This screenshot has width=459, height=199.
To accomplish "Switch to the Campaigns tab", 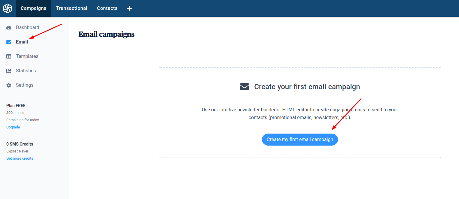I will click(x=34, y=8).
